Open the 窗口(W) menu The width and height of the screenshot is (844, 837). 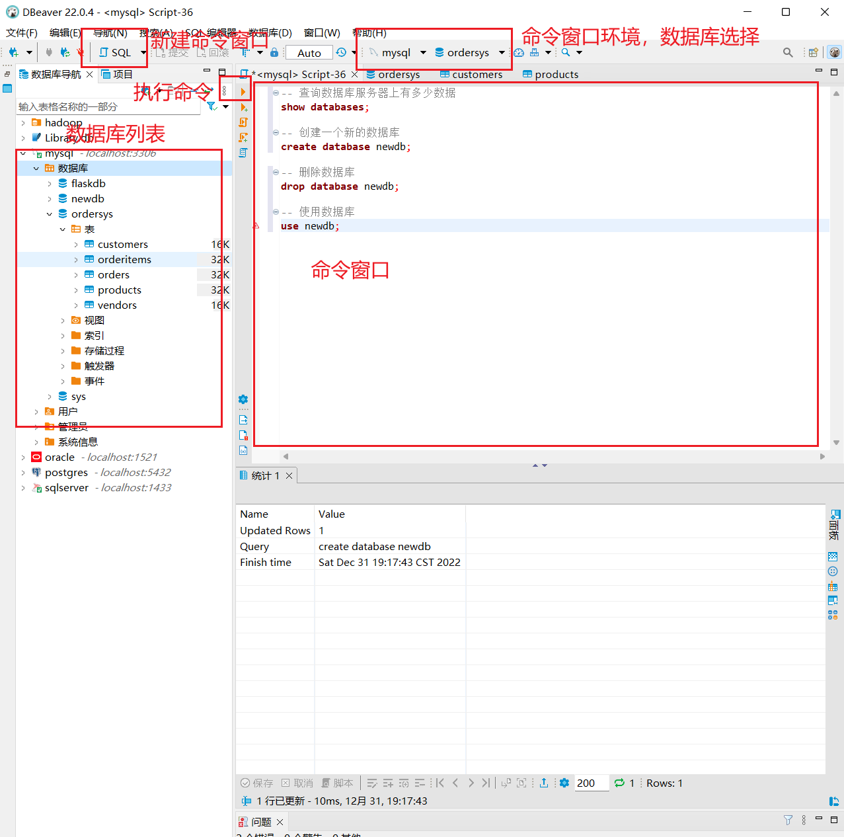pyautogui.click(x=322, y=33)
